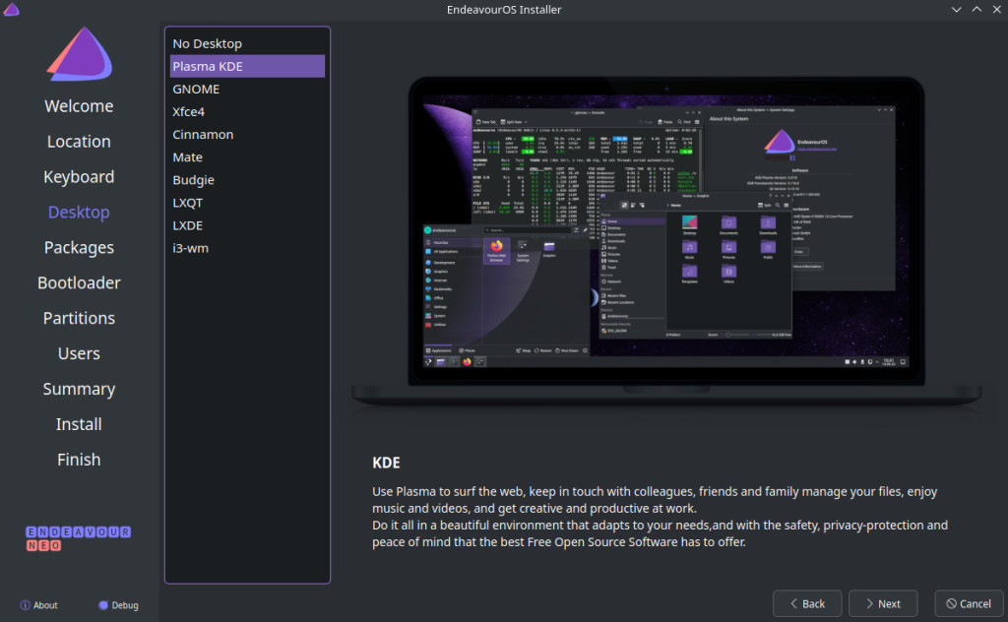This screenshot has width=1008, height=622.
Task: Select the Mate desktop entry
Action: (247, 157)
